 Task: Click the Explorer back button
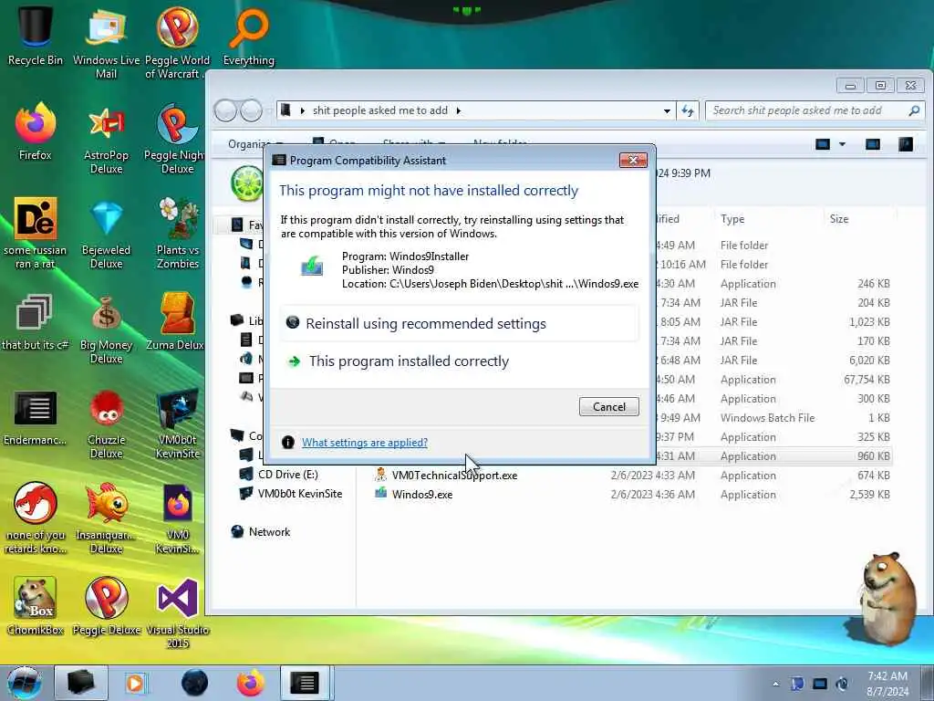(x=226, y=110)
